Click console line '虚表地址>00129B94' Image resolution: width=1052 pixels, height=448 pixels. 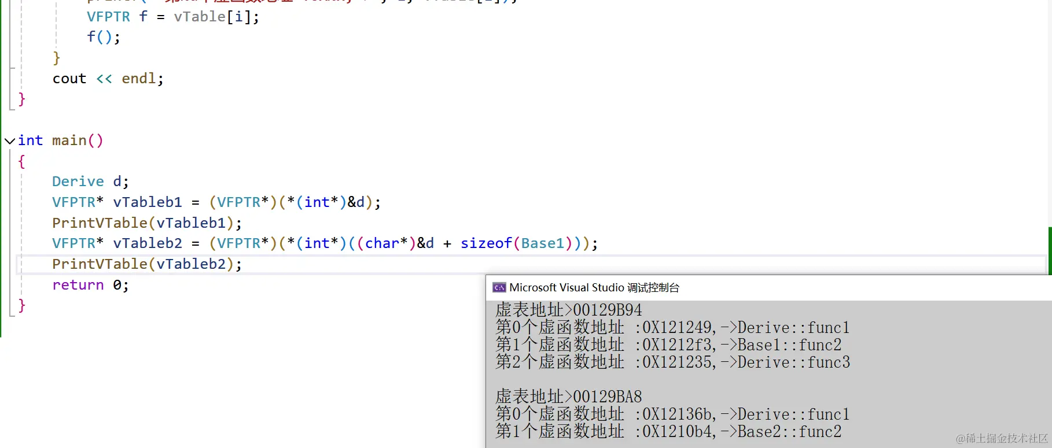[x=569, y=310]
